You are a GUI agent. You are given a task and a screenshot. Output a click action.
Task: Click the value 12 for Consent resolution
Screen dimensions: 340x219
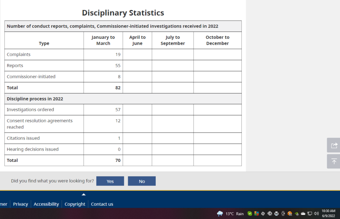(x=118, y=121)
